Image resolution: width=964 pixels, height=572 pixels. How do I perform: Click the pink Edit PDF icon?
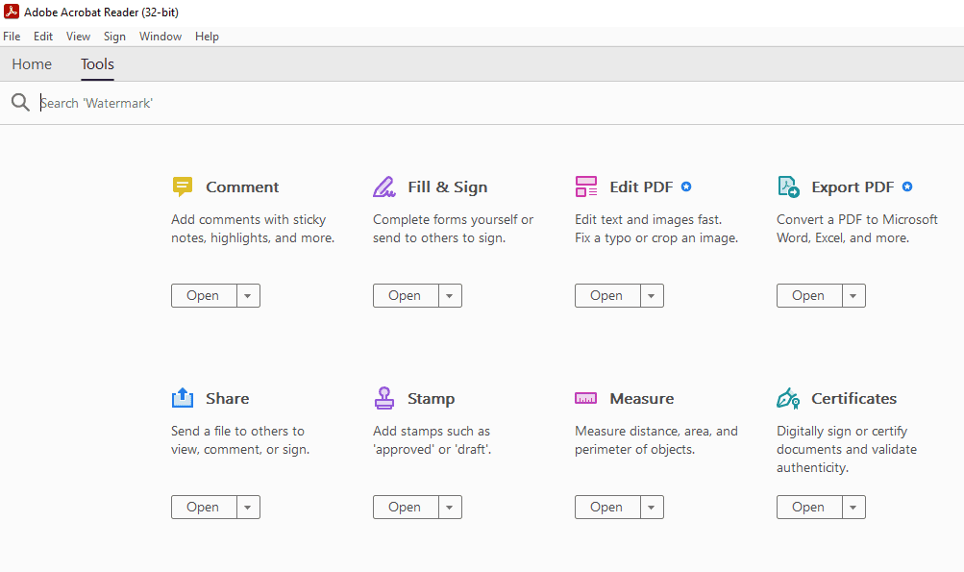point(586,187)
